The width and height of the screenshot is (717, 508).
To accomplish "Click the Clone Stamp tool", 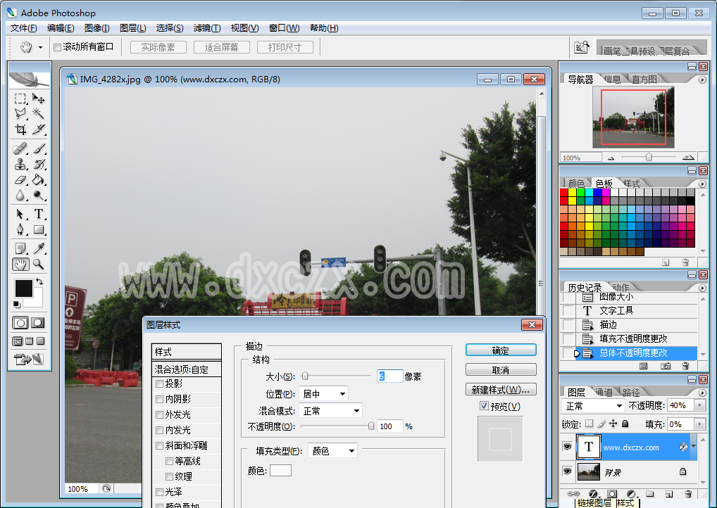I will coord(20,164).
